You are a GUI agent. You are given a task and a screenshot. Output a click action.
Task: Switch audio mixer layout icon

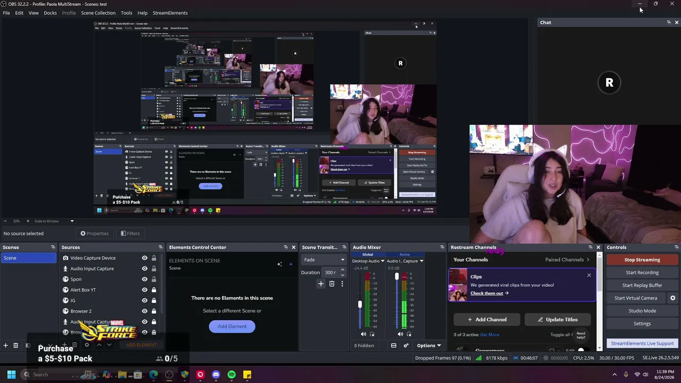(x=394, y=345)
